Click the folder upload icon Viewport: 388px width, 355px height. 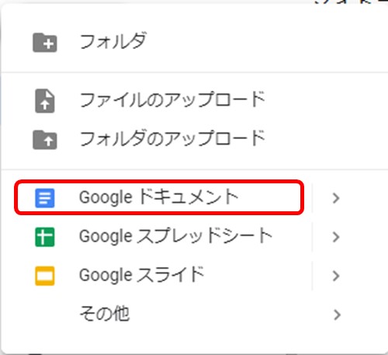[45, 140]
